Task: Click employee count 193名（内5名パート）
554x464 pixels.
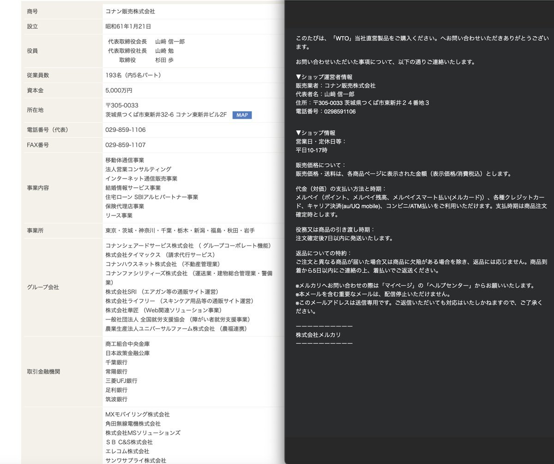Action: (135, 75)
